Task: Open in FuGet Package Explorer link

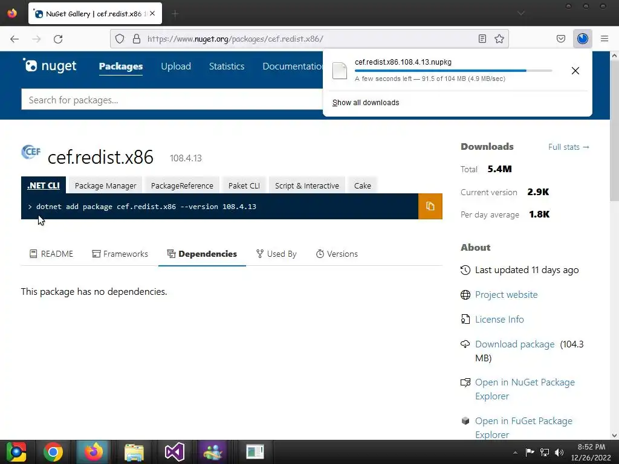Action: coord(523,428)
